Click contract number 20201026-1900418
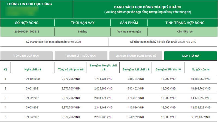This screenshot has height=122, width=218. (27, 32)
